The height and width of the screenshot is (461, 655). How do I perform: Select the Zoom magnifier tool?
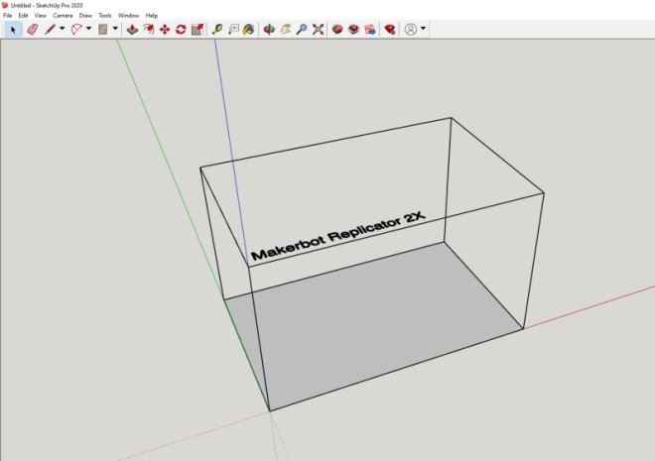302,30
